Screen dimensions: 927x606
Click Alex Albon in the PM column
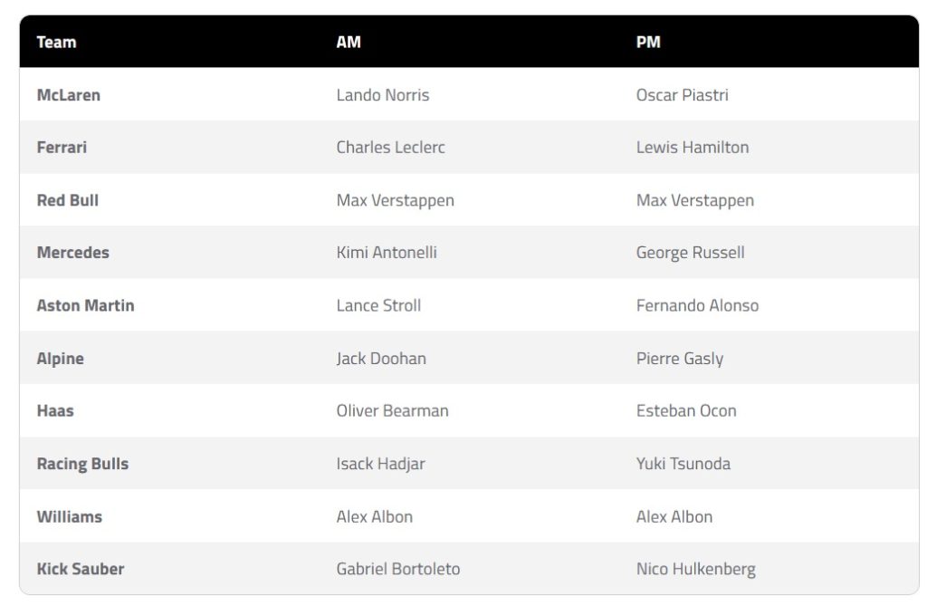click(x=674, y=516)
